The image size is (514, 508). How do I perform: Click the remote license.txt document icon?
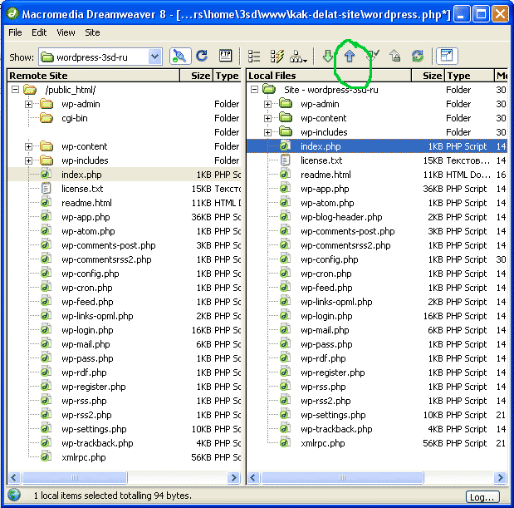(x=46, y=189)
